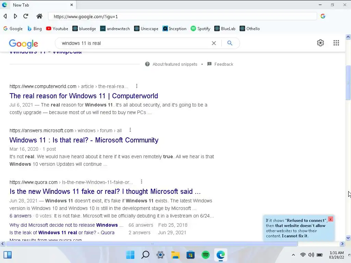Image resolution: width=351 pixels, height=263 pixels.
Task: Focus the address bar URL field
Action: 182,16
